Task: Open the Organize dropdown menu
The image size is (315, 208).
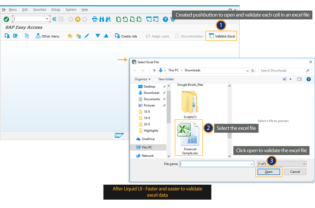Action: (x=143, y=79)
